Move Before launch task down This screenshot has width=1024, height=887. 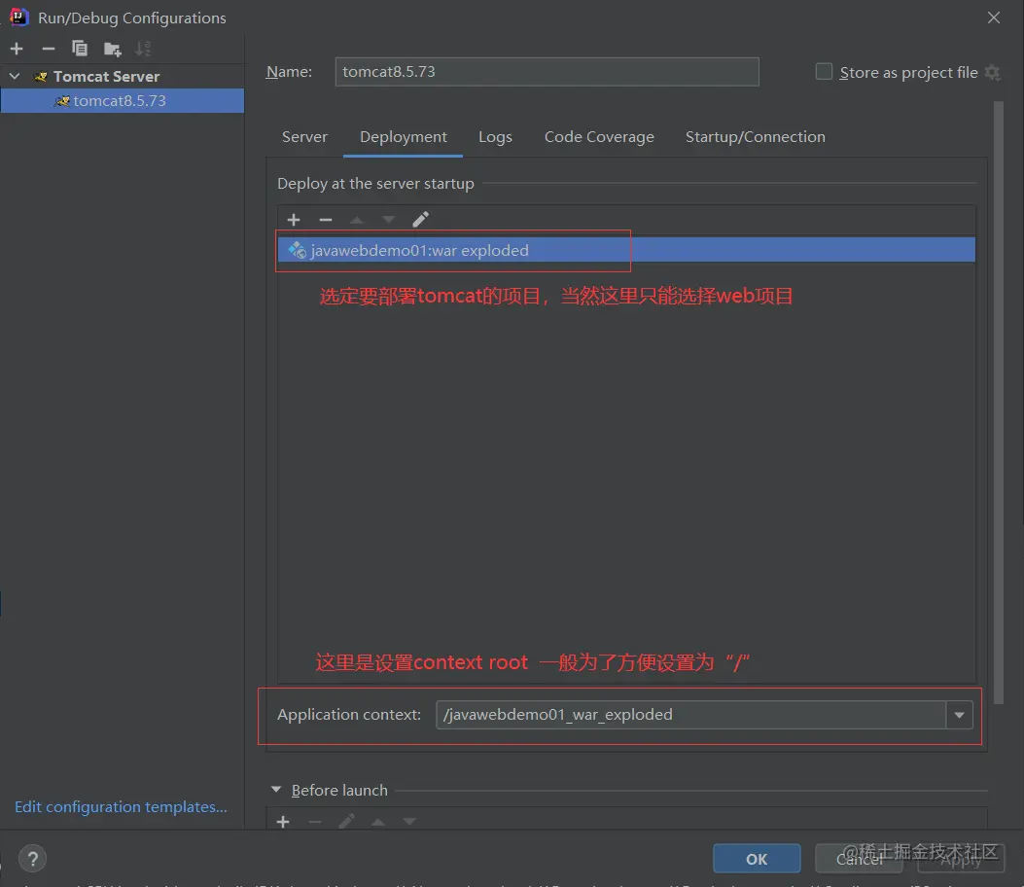(x=409, y=822)
